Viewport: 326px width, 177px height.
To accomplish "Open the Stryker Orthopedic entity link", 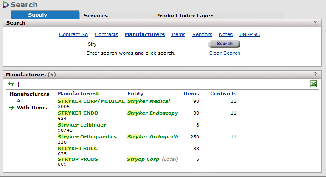I will click(x=153, y=137).
